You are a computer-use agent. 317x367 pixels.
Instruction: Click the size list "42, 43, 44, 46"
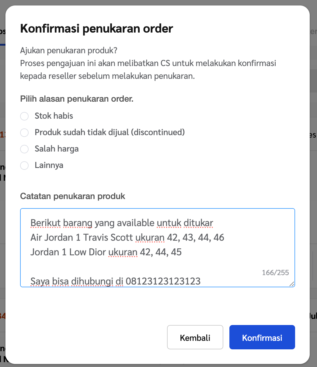coord(196,237)
